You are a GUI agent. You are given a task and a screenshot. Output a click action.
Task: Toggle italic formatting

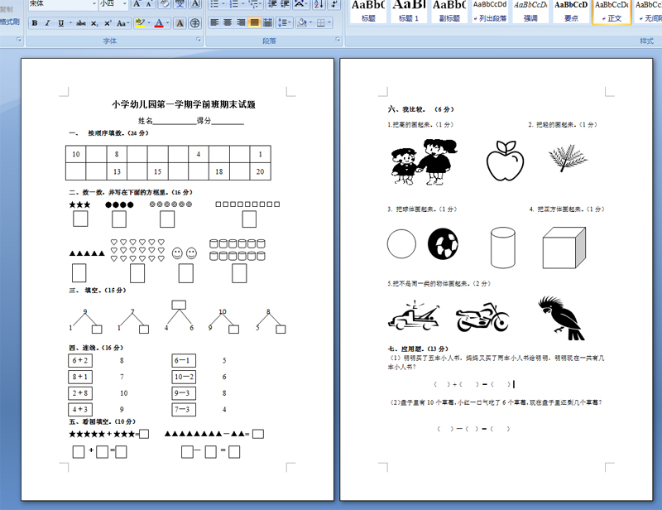point(47,23)
